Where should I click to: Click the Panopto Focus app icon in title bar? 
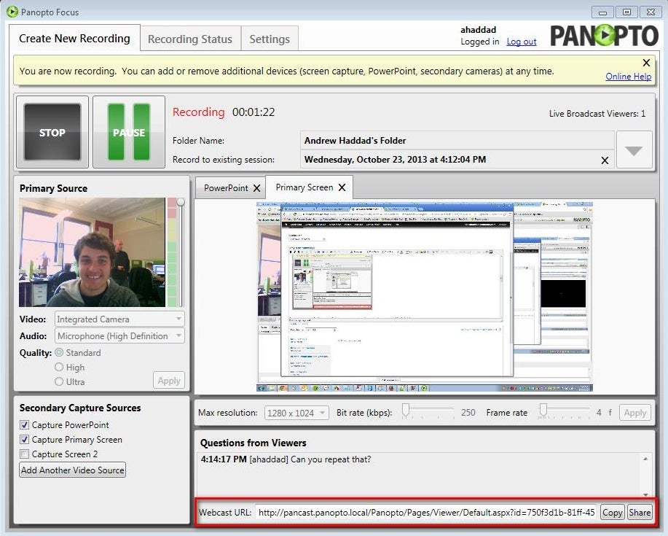(x=12, y=12)
